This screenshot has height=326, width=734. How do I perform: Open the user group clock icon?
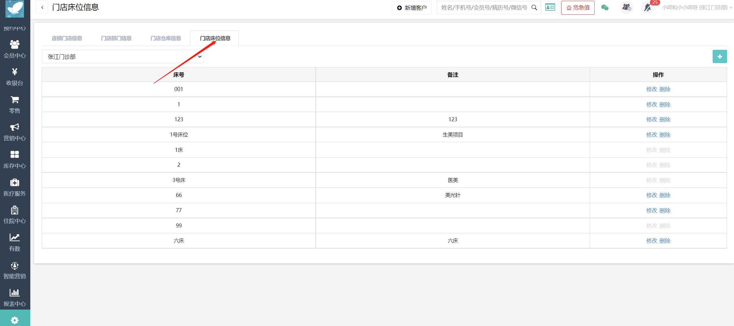tap(627, 7)
